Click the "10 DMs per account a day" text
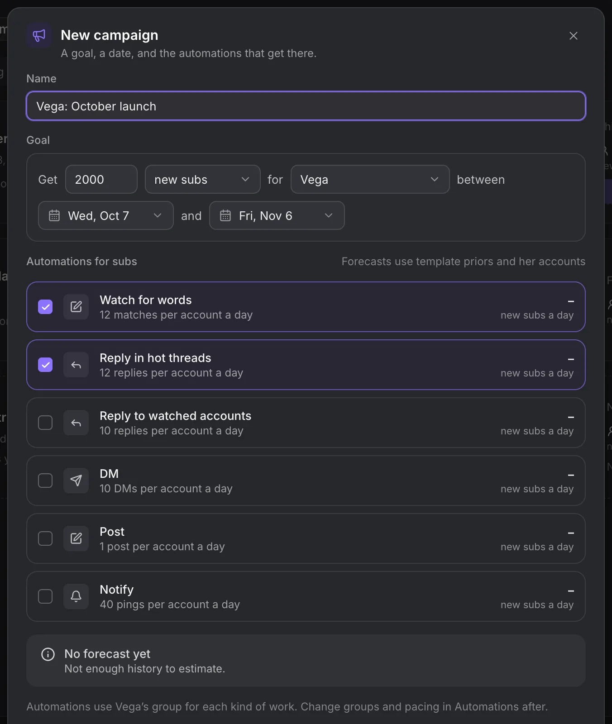This screenshot has width=612, height=724. tap(166, 489)
